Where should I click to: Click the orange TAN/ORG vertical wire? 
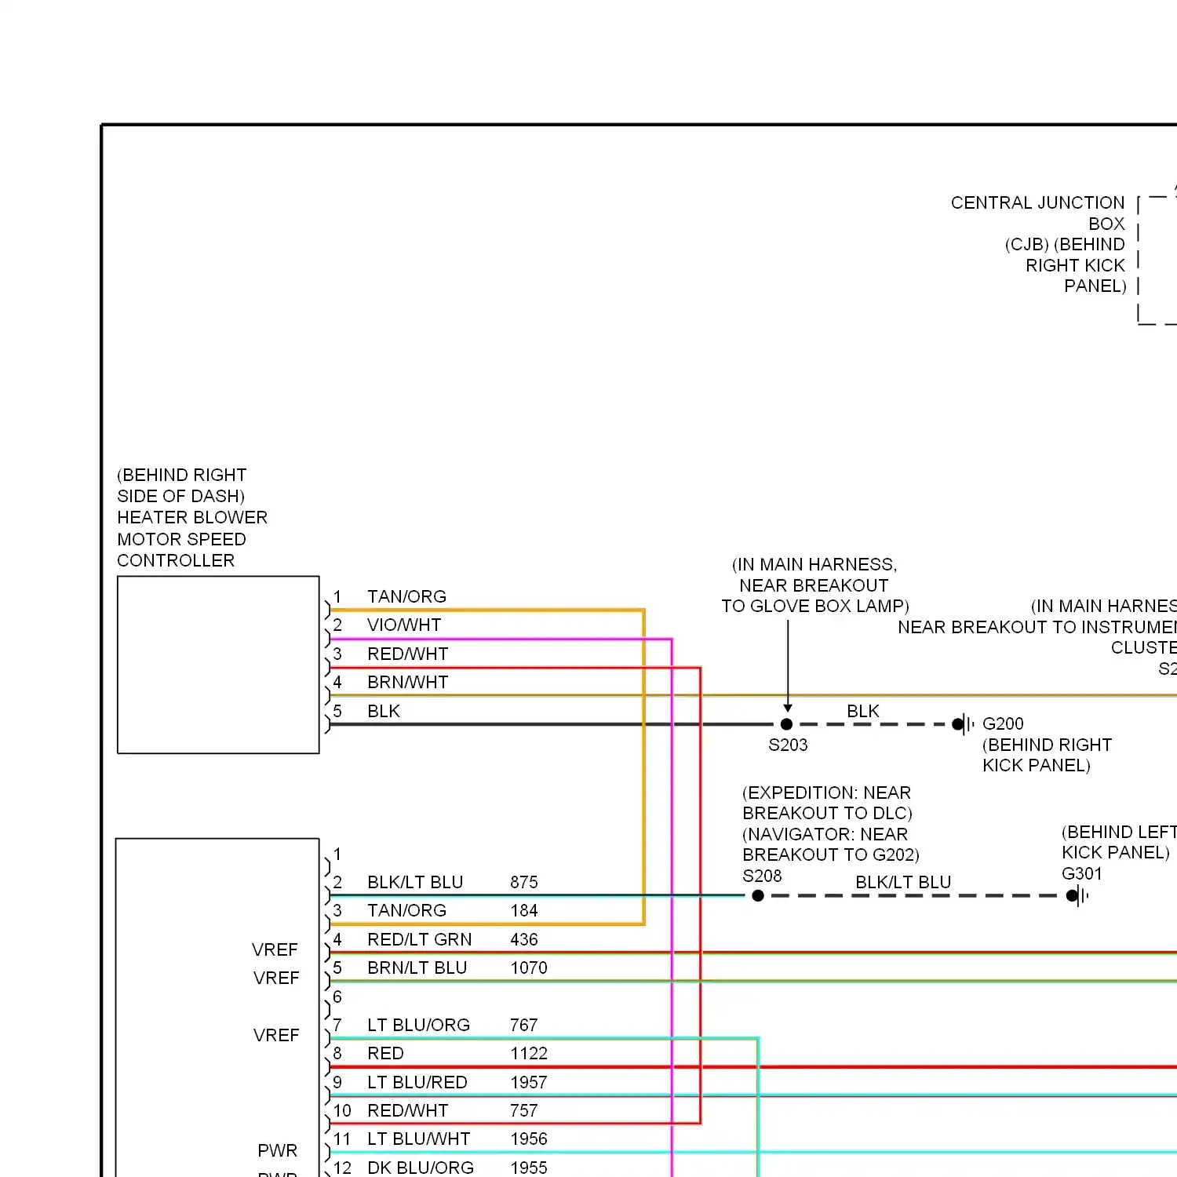click(x=643, y=769)
